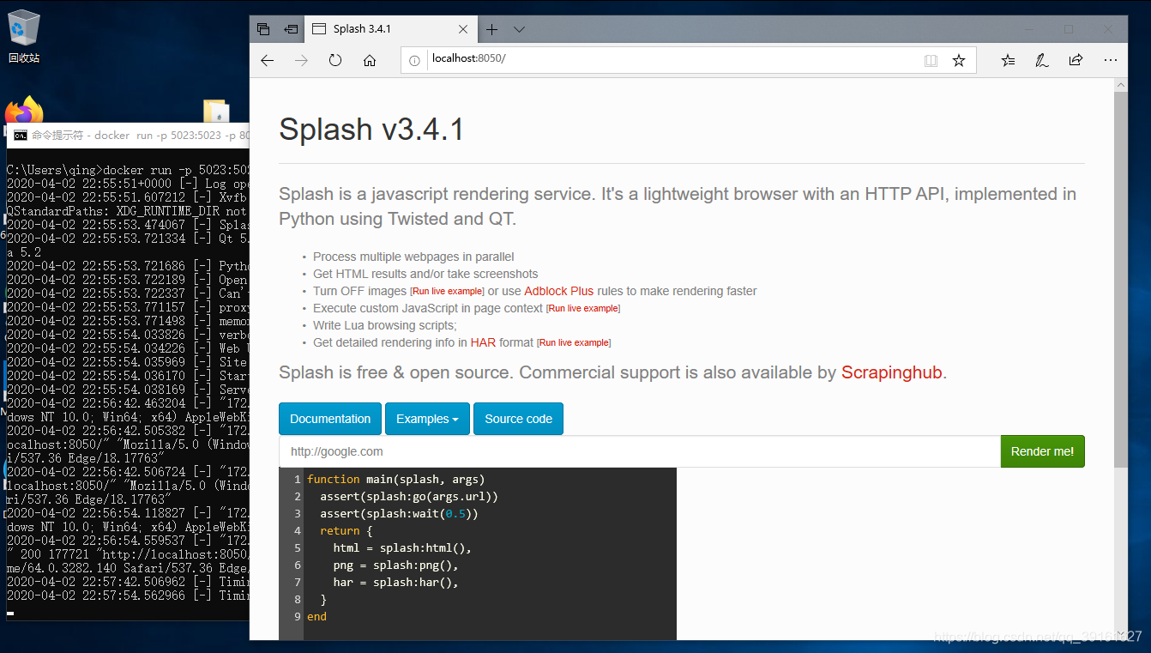This screenshot has height=653, width=1151.
Task: Run live example for turning OFF images
Action: point(447,292)
